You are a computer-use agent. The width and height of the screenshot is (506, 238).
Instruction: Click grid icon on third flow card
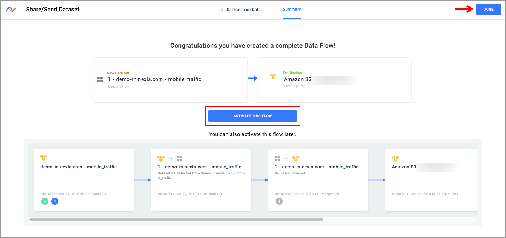point(277,158)
